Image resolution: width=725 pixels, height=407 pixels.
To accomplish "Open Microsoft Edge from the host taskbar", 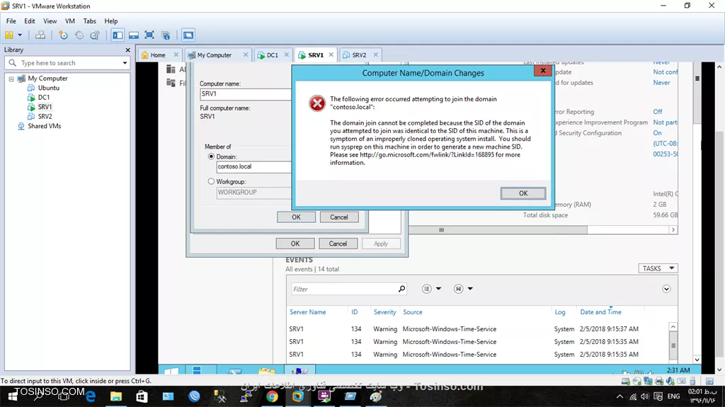I will [x=91, y=396].
